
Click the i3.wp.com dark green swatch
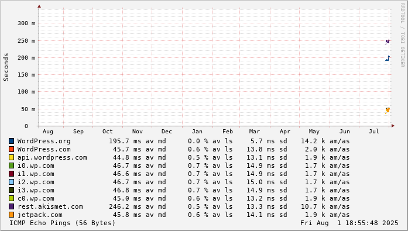[11, 190]
